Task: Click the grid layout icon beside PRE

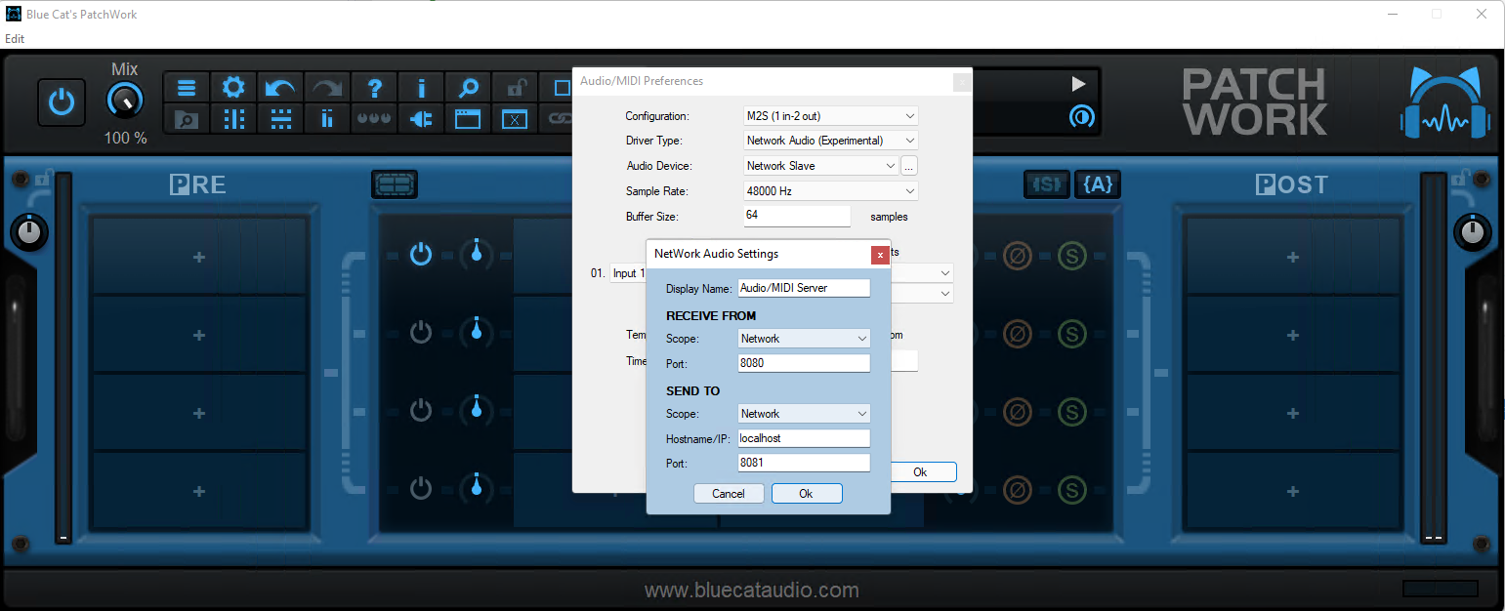Action: (x=395, y=184)
